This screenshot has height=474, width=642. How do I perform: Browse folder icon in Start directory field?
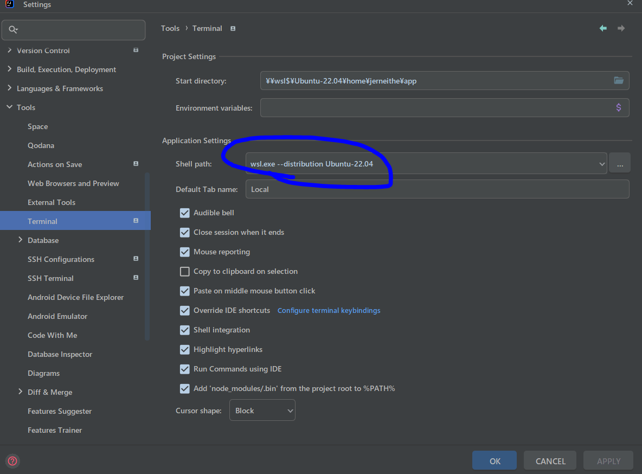point(619,80)
